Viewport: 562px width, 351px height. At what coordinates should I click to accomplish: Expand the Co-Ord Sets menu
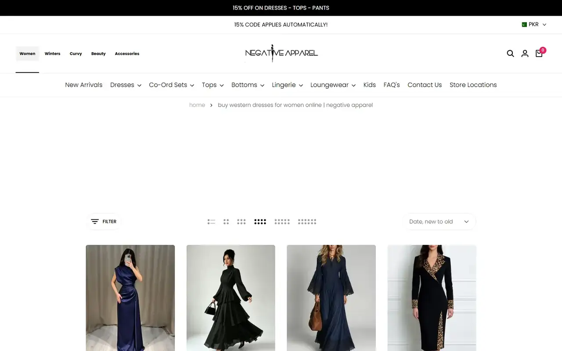[171, 85]
